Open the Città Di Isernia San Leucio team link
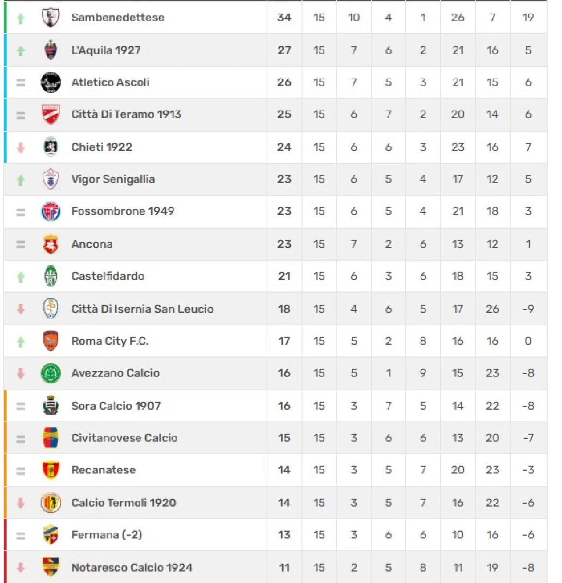The height and width of the screenshot is (583, 562). click(142, 309)
